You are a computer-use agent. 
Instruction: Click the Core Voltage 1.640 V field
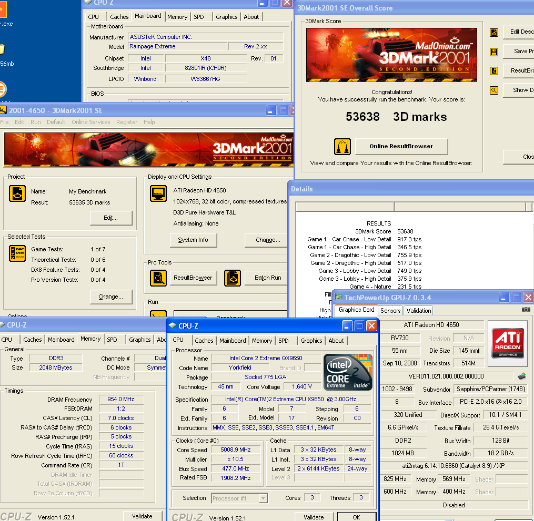pyautogui.click(x=302, y=386)
